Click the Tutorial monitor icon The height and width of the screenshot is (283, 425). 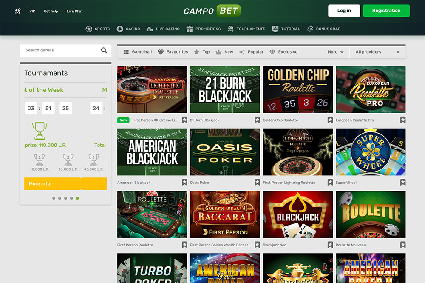pyautogui.click(x=275, y=29)
